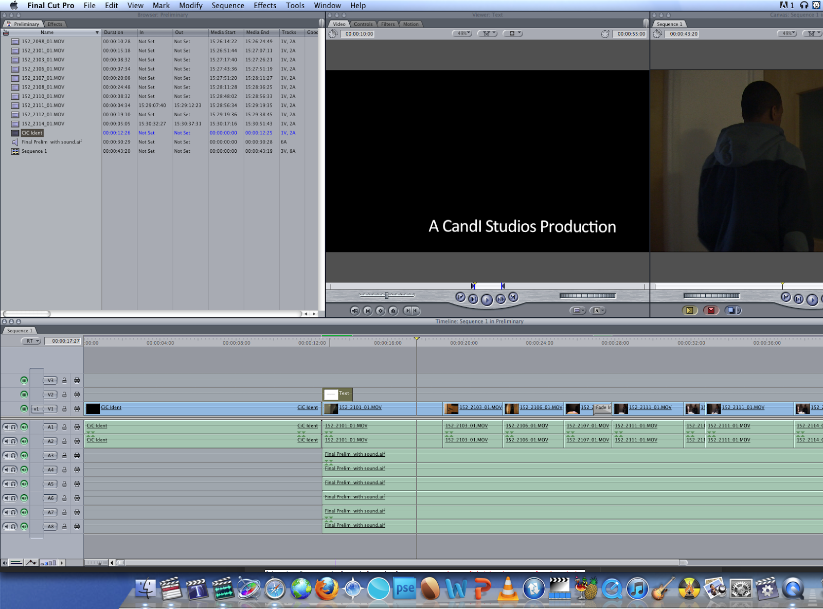823x609 pixels.
Task: Expand Timeline track layout arrow menu
Action: coord(62,563)
